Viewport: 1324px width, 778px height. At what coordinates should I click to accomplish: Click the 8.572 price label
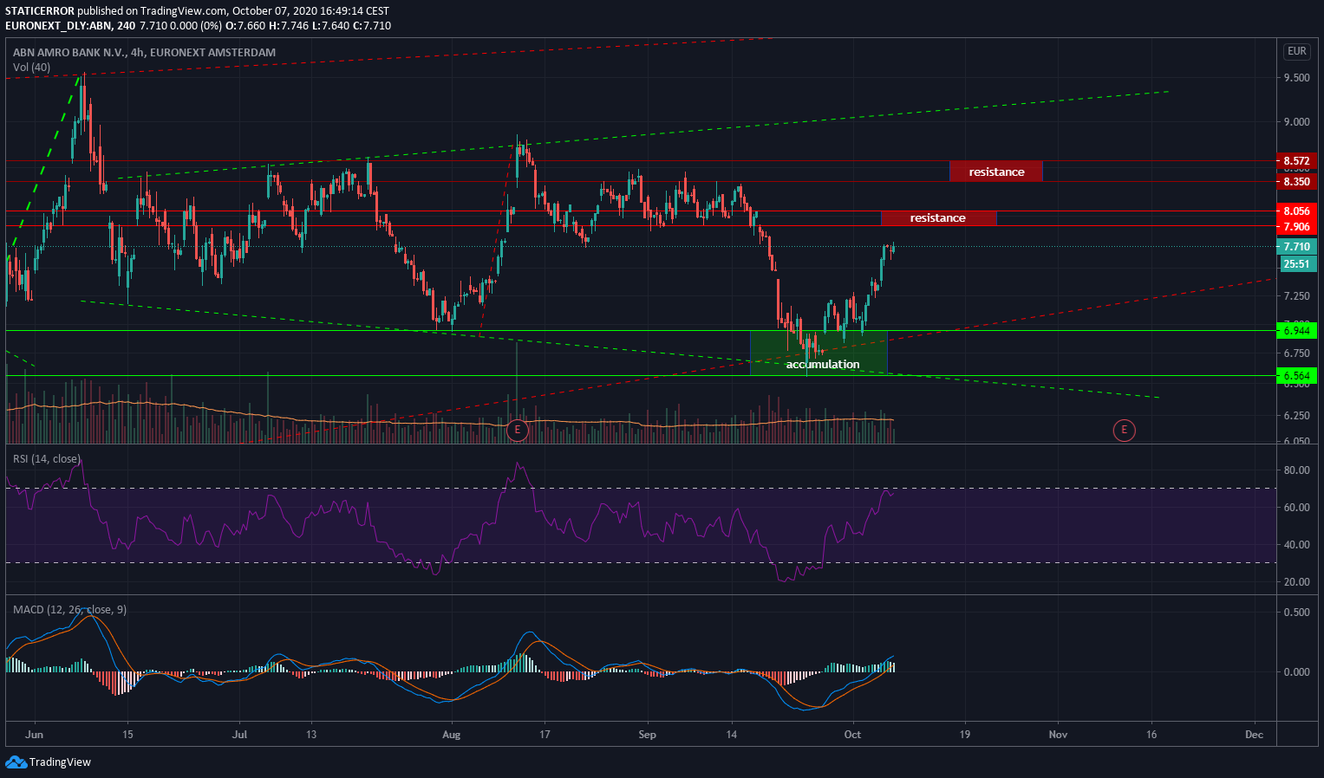coord(1297,161)
